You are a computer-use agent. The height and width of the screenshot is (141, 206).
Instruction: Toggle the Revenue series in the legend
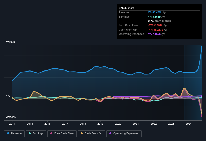tap(14, 134)
